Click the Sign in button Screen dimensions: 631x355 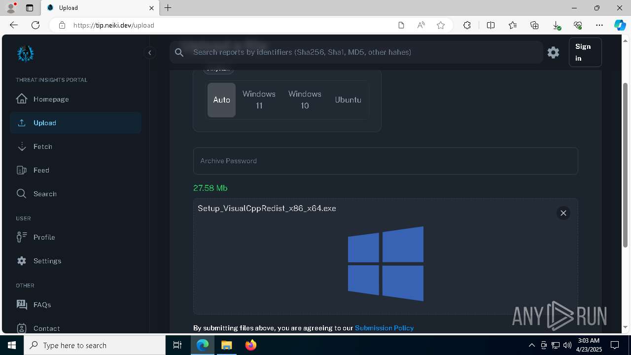(x=585, y=52)
